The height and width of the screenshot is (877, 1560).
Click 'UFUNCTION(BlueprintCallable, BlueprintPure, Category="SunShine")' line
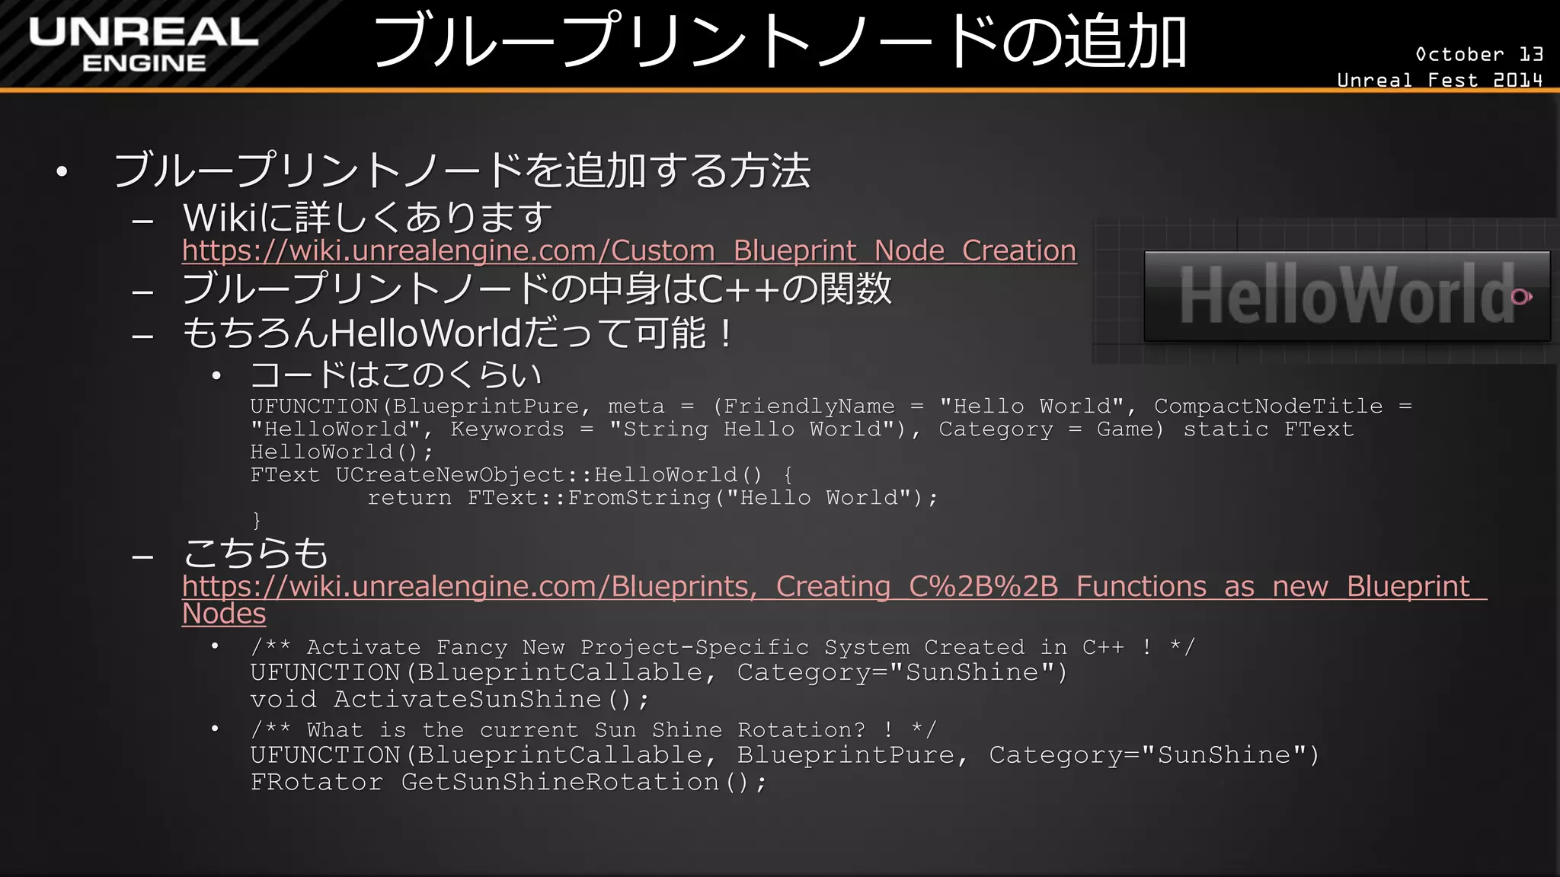click(785, 755)
